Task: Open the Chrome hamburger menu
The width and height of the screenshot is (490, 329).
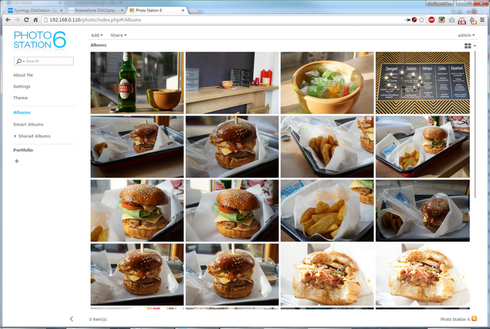Action: pyautogui.click(x=482, y=20)
